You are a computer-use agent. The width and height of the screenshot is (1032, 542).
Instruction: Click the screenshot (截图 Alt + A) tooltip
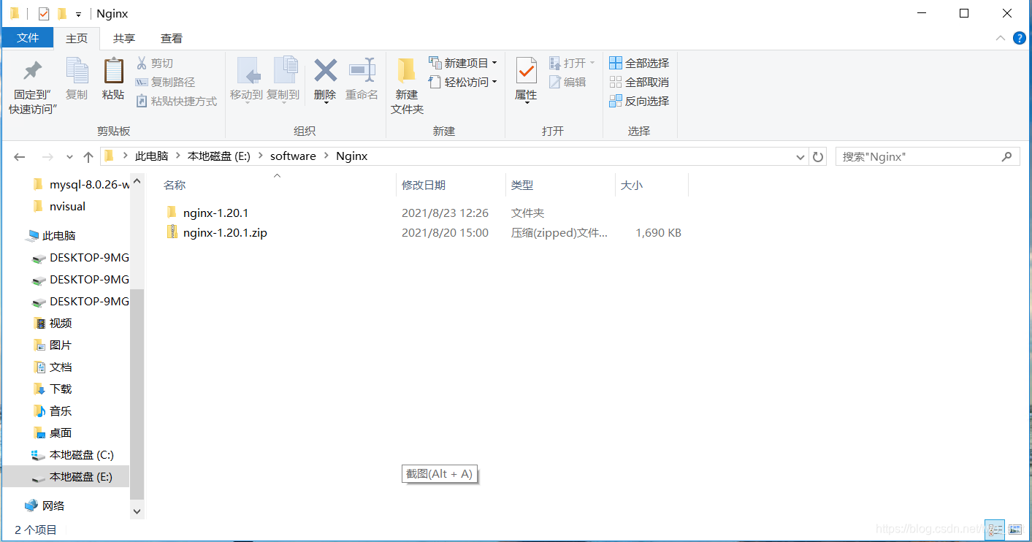(440, 474)
